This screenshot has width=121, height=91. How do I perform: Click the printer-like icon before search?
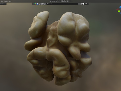point(45,4)
